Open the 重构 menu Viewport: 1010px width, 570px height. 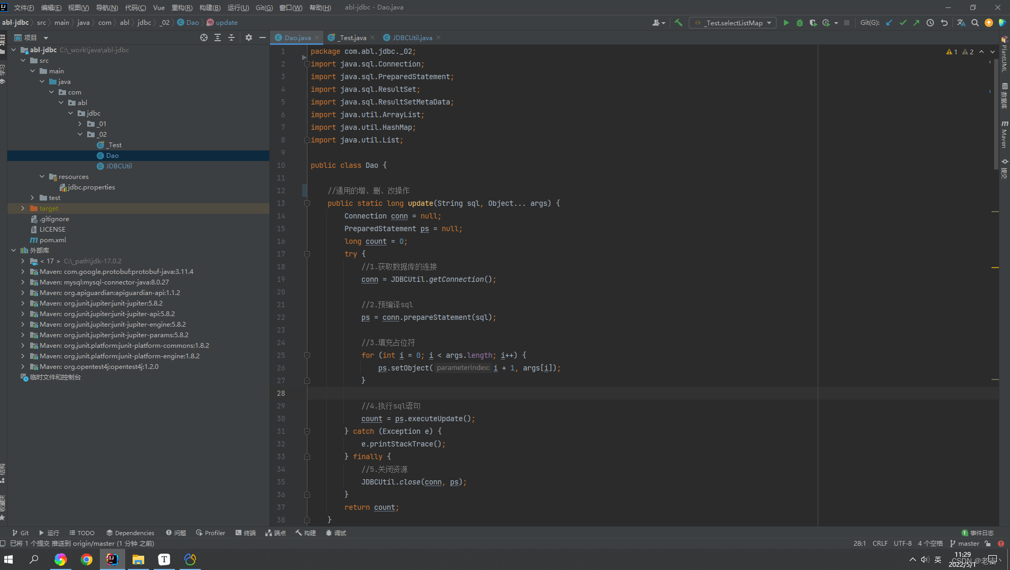coord(182,7)
